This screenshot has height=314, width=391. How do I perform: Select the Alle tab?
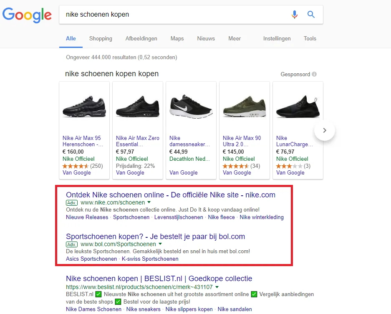71,39
